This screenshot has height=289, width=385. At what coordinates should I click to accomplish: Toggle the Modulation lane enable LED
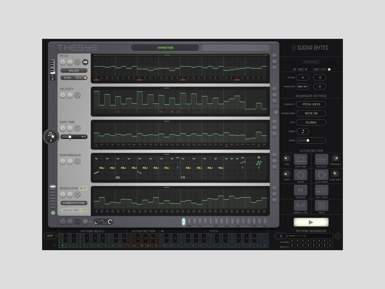click(x=85, y=188)
